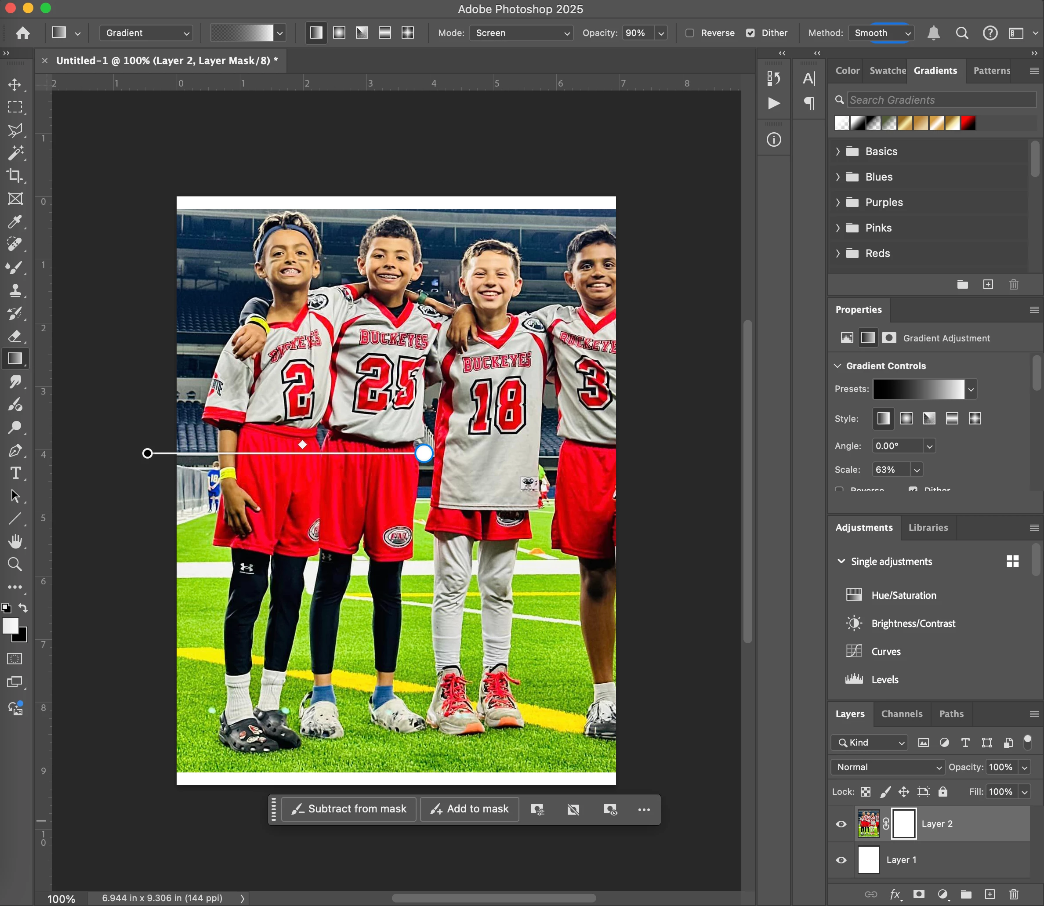
Task: Select the Horizontal Type tool
Action: [x=14, y=473]
